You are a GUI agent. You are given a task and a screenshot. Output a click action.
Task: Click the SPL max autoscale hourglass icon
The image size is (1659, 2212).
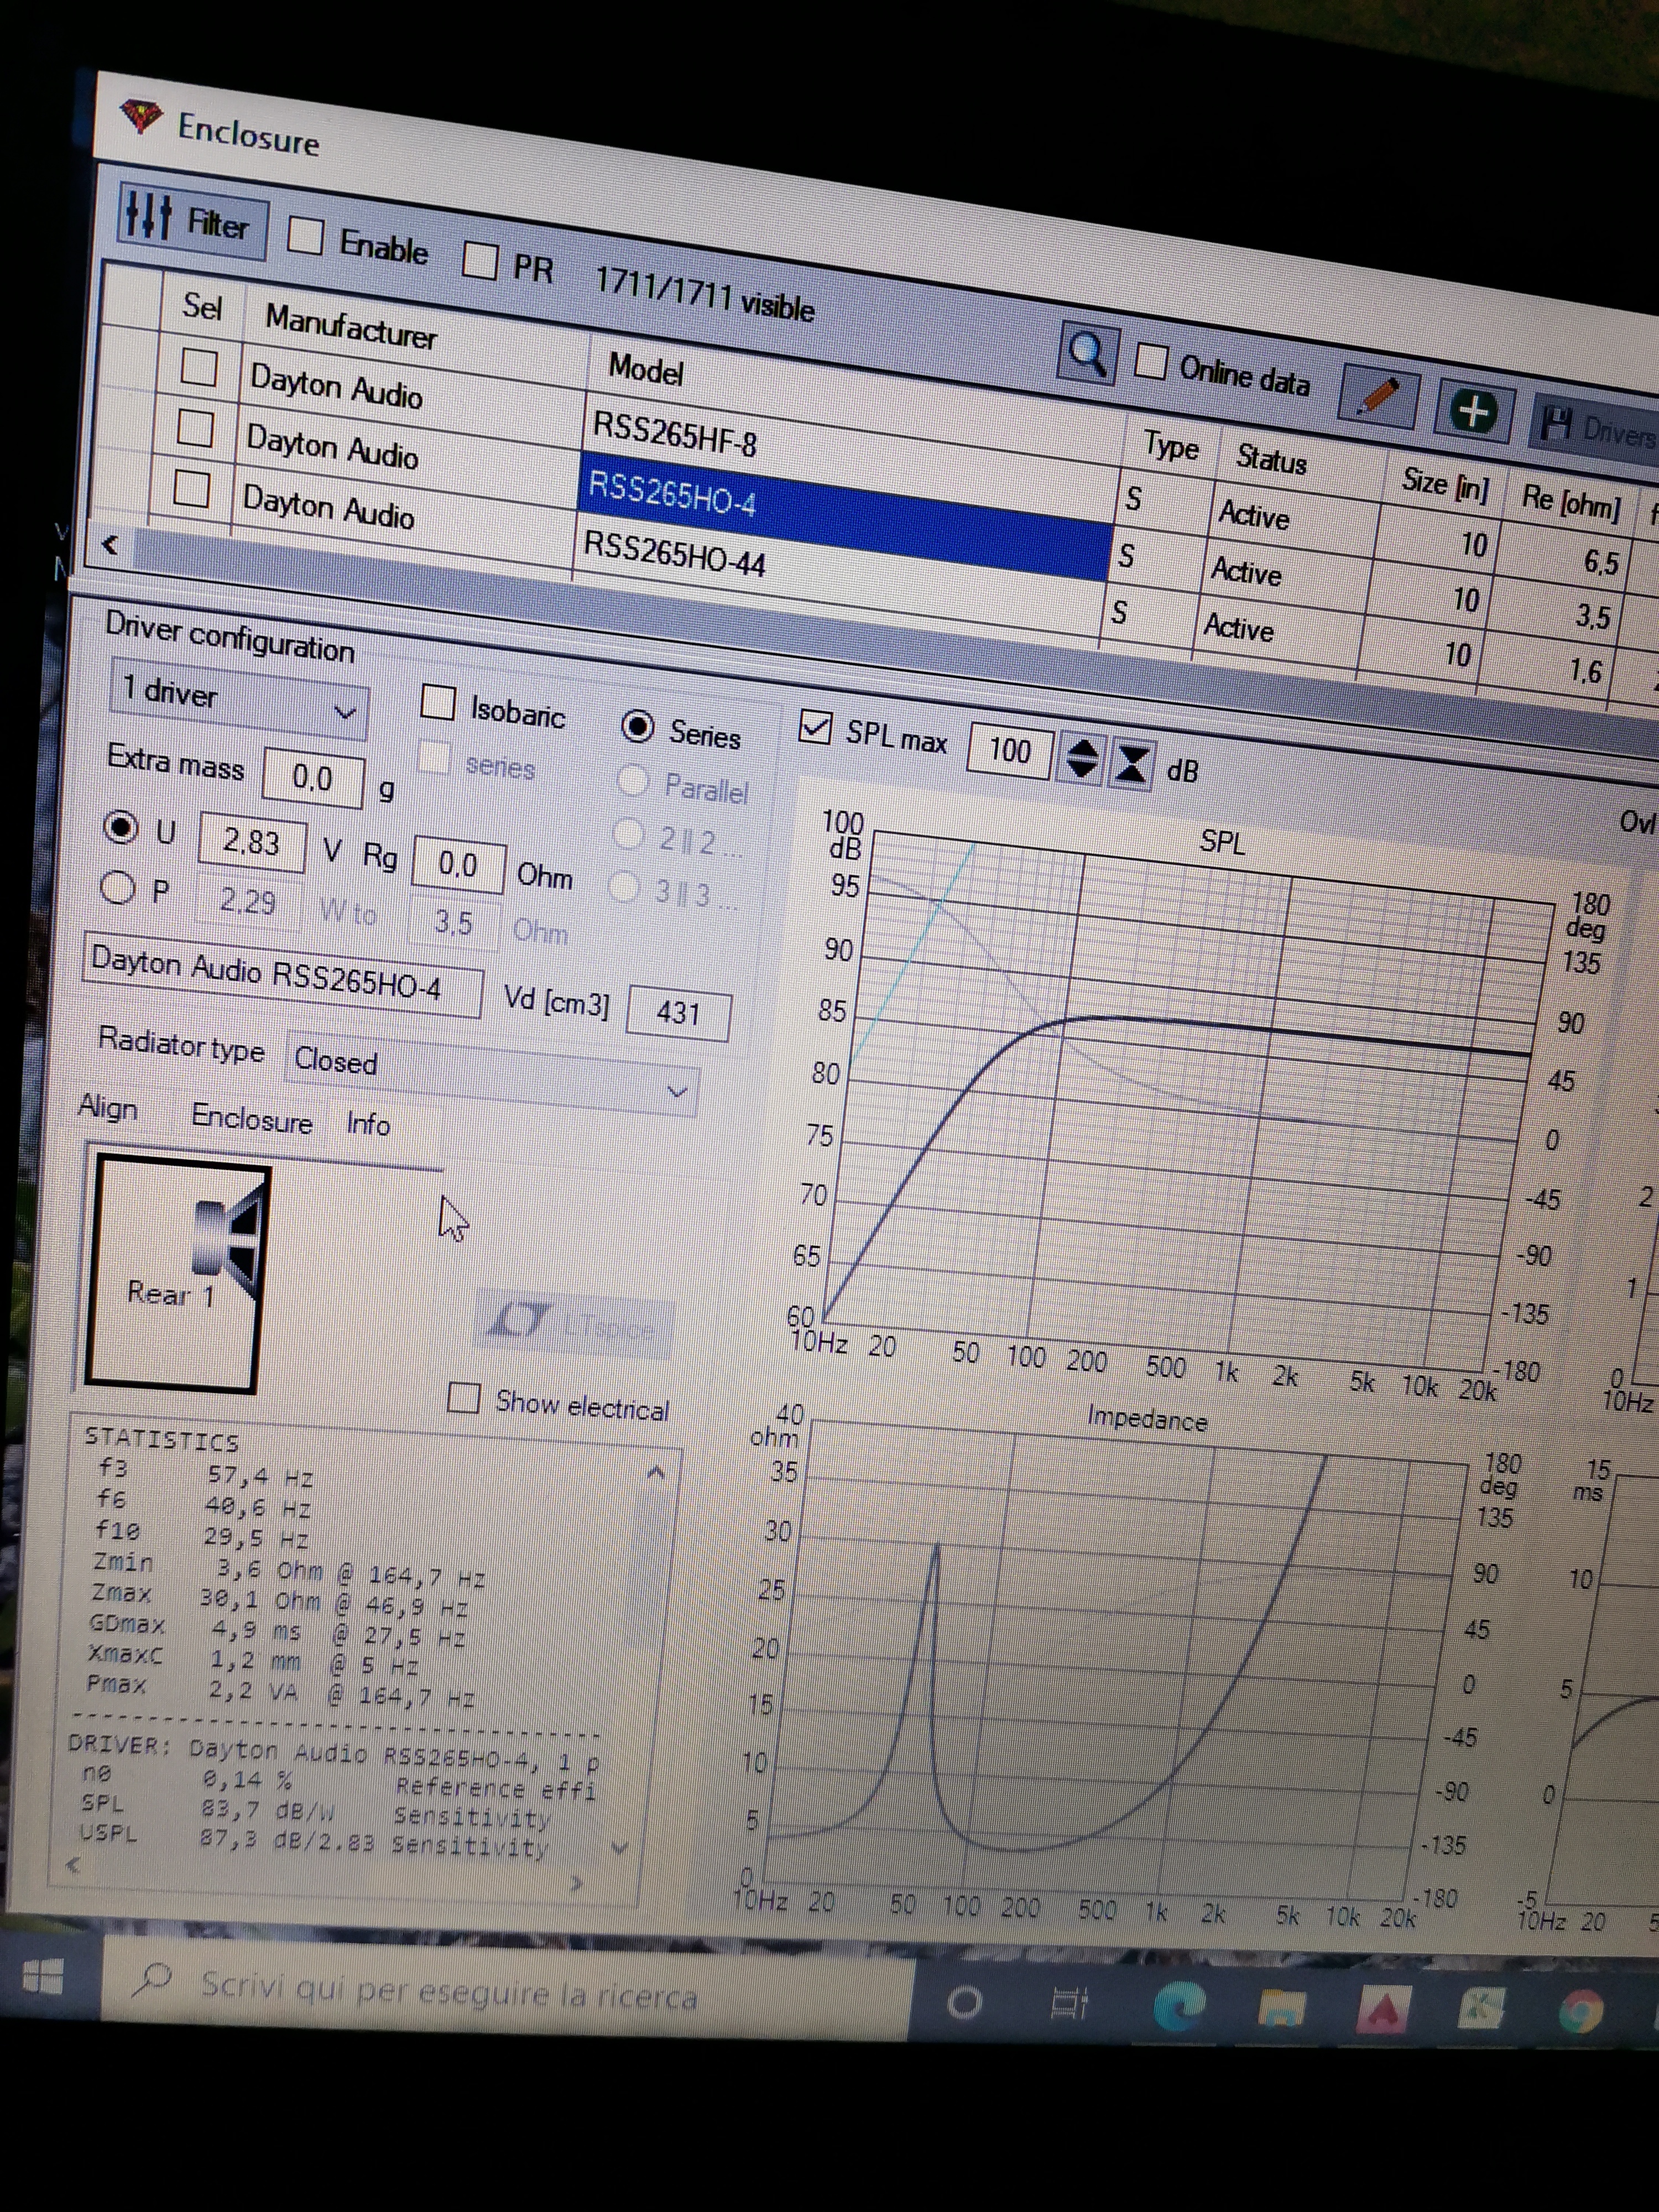pos(1132,764)
